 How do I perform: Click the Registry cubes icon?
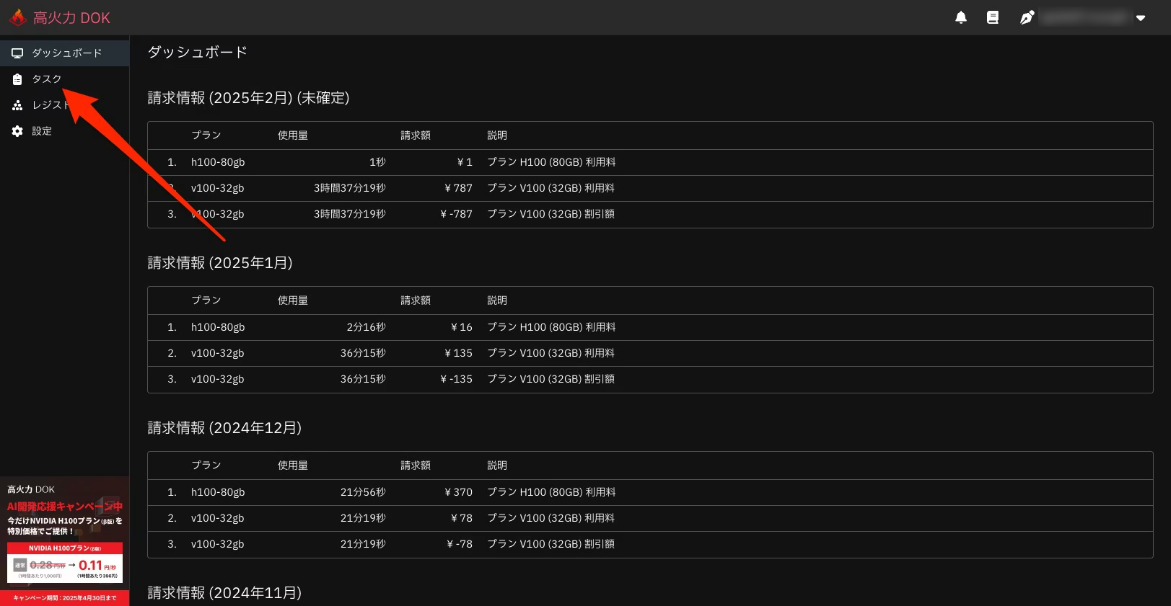point(17,105)
